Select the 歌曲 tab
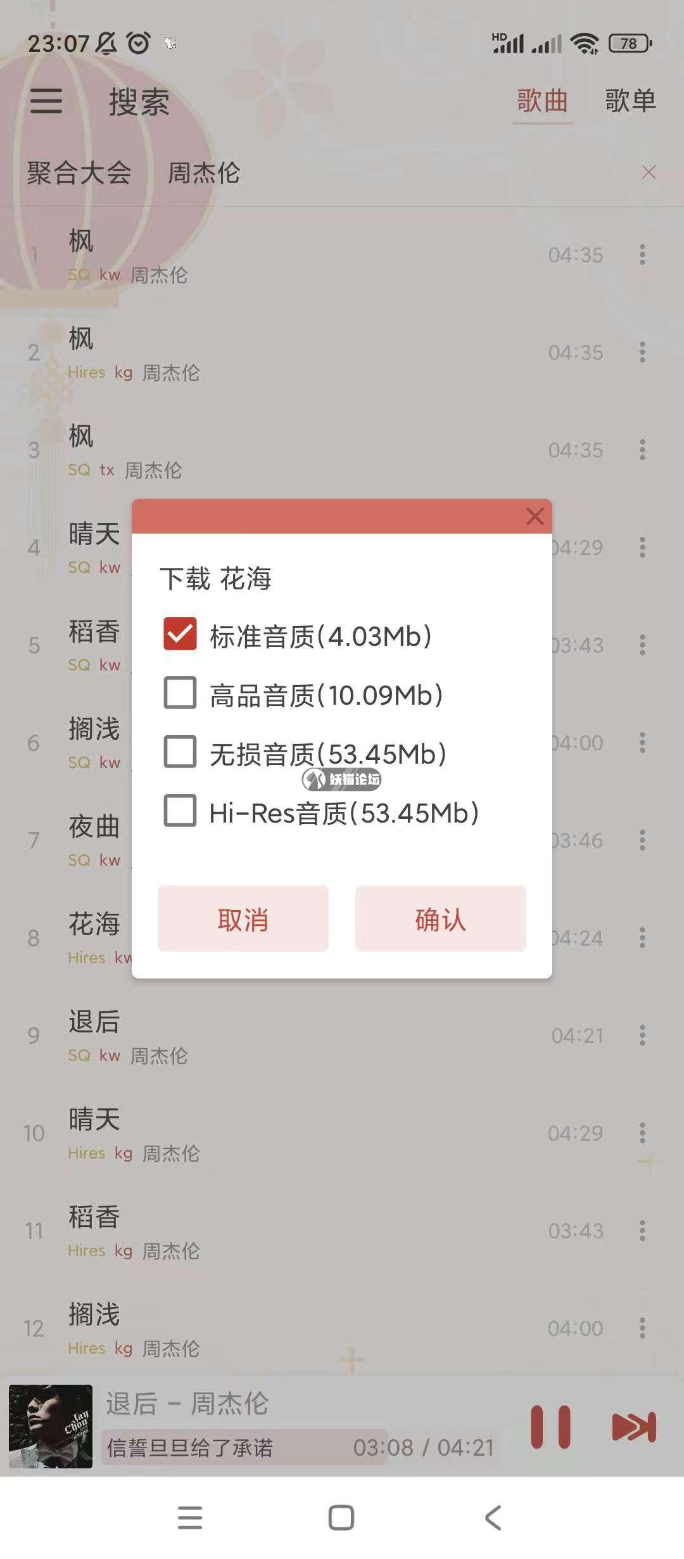 (542, 101)
